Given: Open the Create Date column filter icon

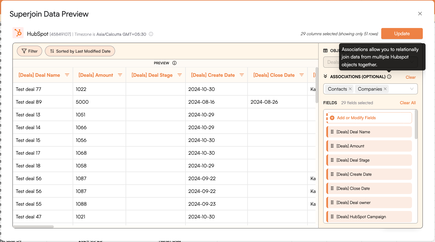Looking at the screenshot, I should coord(242,75).
